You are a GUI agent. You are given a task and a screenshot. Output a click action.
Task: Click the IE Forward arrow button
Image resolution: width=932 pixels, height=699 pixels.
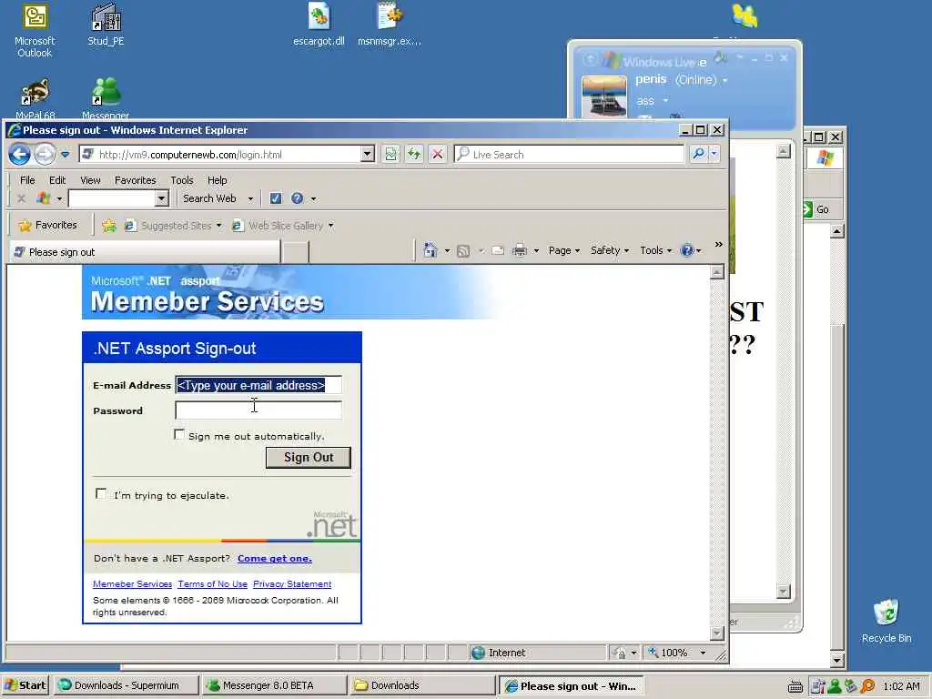pyautogui.click(x=44, y=155)
